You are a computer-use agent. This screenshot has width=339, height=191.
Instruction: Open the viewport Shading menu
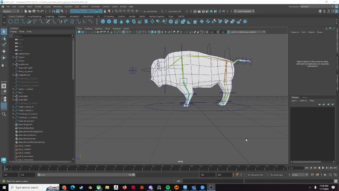[88, 29]
